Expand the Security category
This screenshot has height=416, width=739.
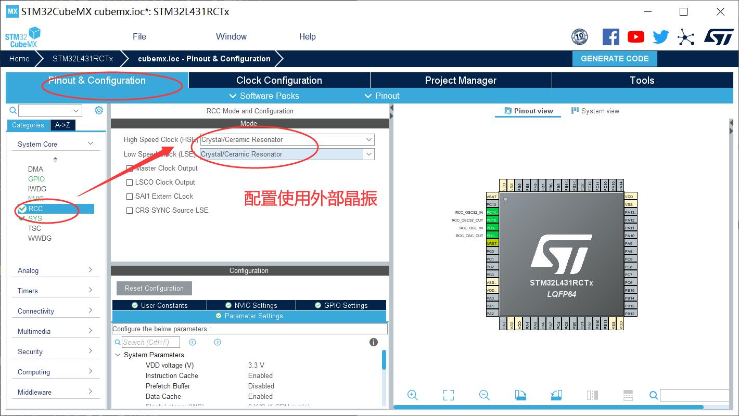[x=91, y=351]
